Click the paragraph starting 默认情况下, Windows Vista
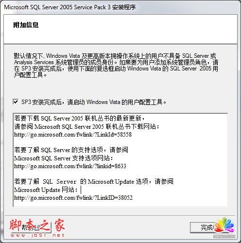The width and height of the screenshot is (241, 243). pyautogui.click(x=116, y=66)
